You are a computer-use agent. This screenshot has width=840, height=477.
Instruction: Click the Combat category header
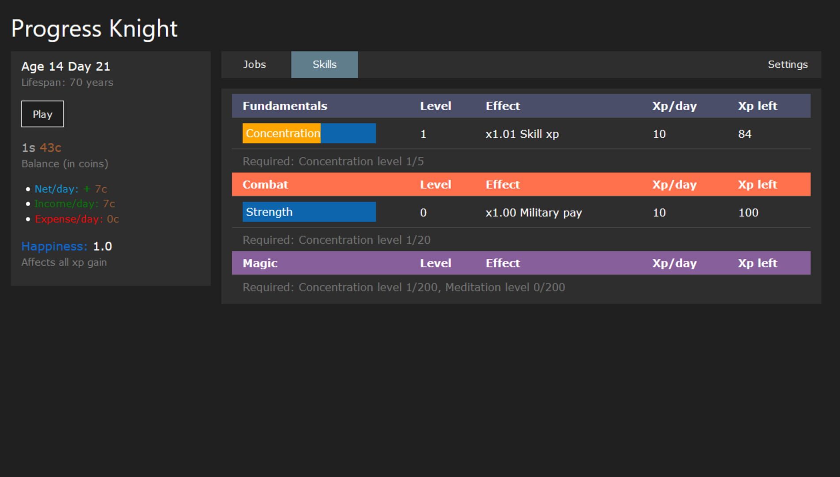[265, 185]
